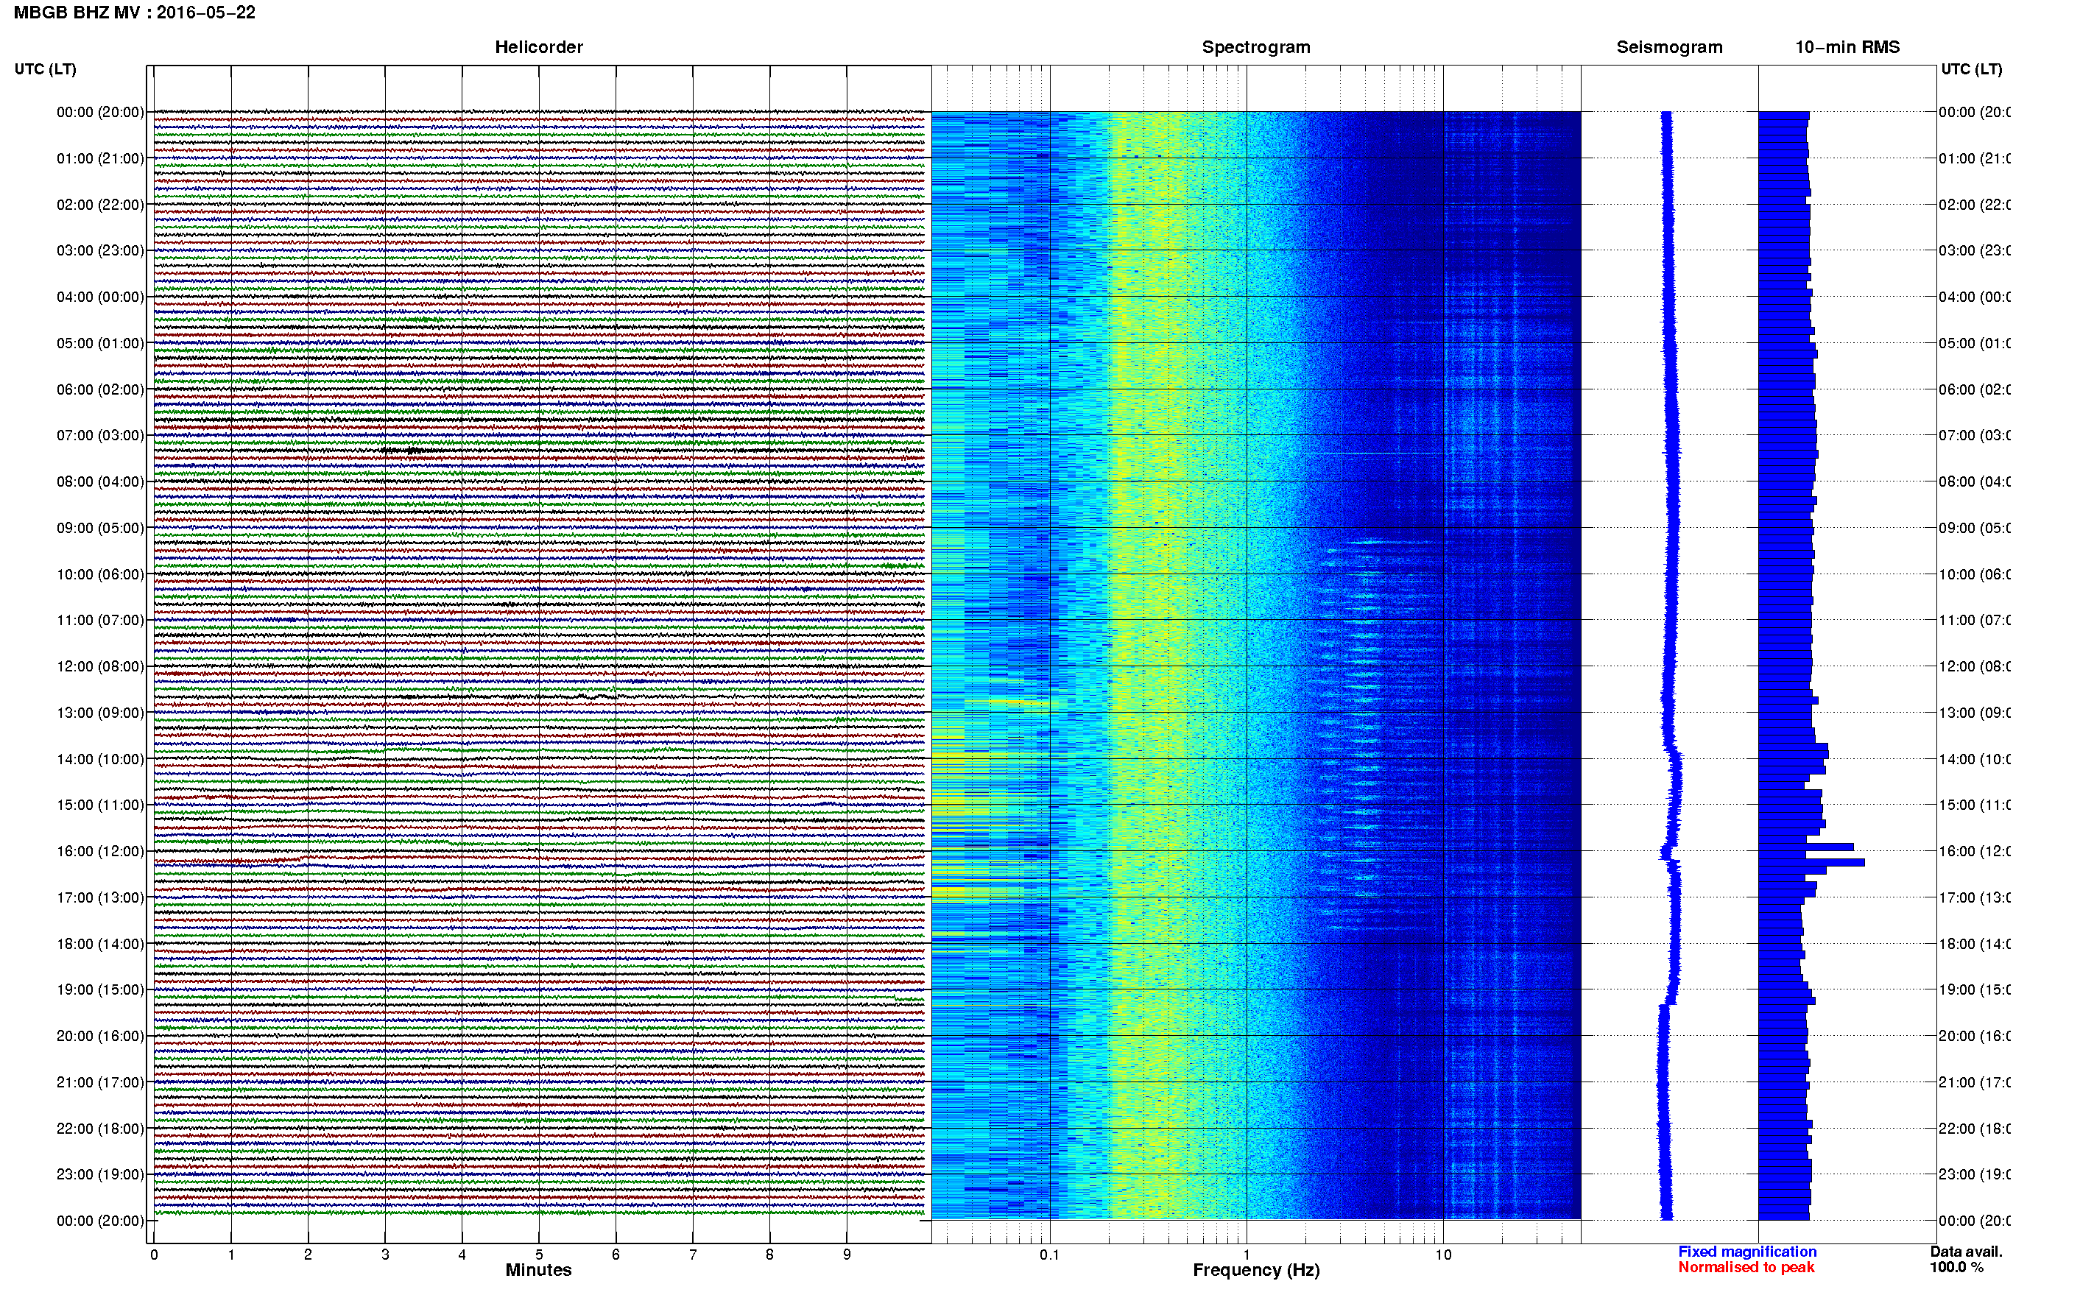Click the title text MBGB BHZ MV : 2016-05-22
Image resolution: width=2094 pixels, height=1309 pixels.
tap(134, 13)
